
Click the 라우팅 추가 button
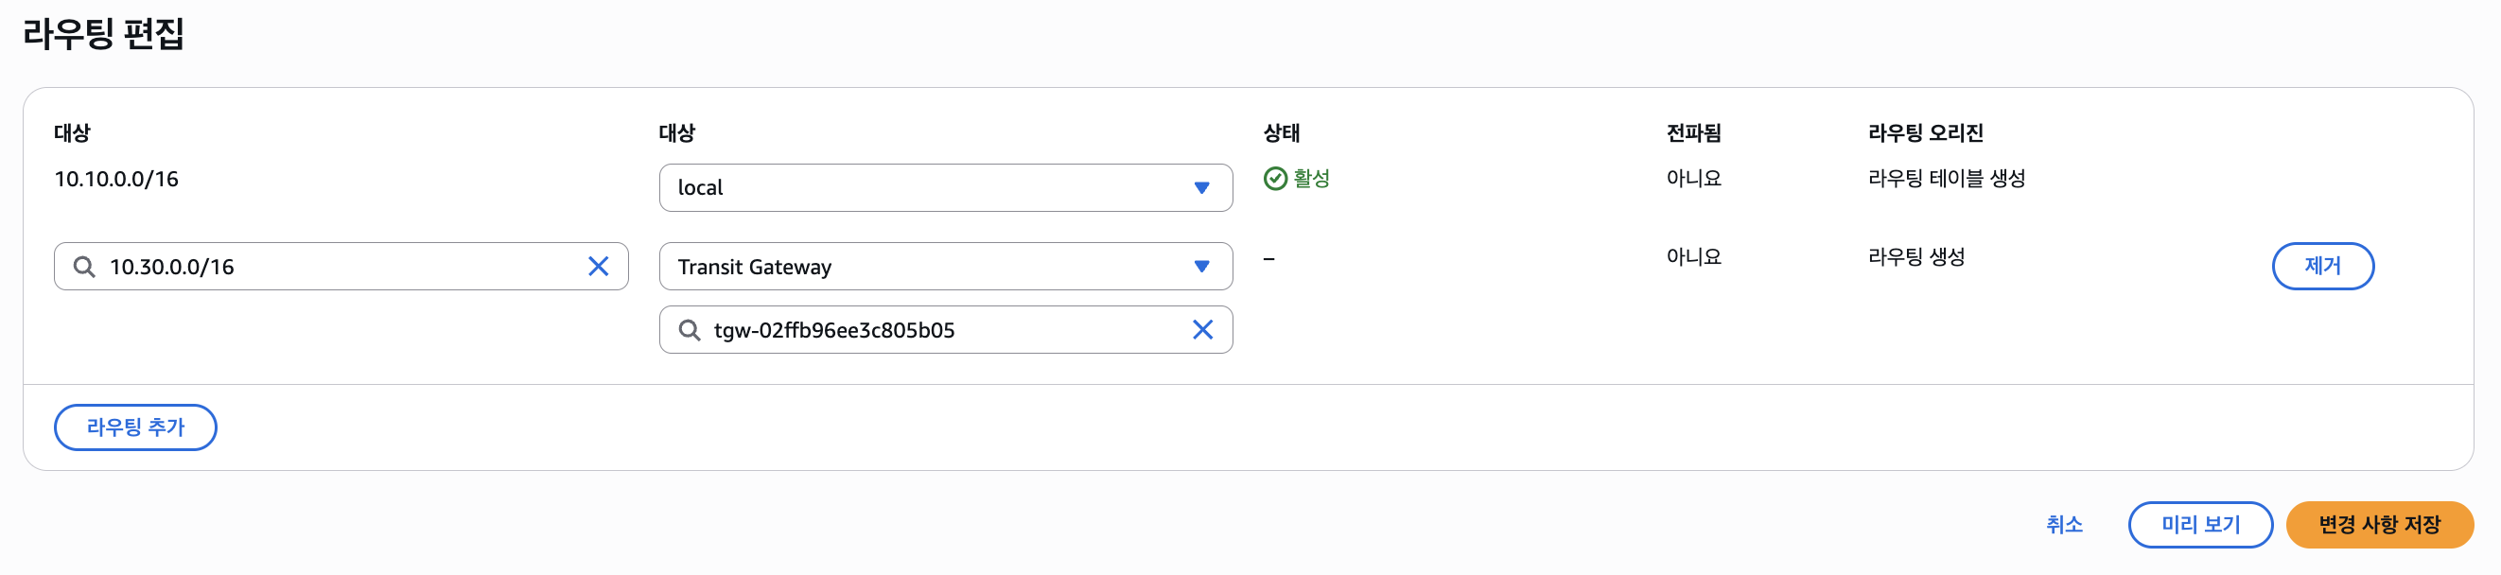tap(135, 427)
